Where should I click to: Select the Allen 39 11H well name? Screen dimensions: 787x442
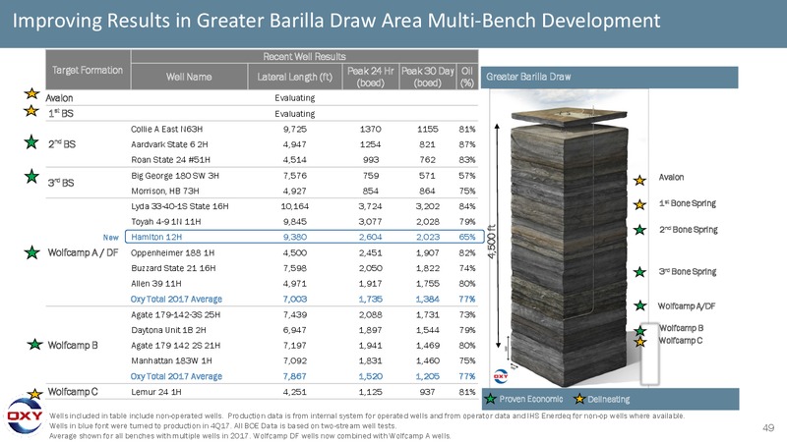(156, 284)
